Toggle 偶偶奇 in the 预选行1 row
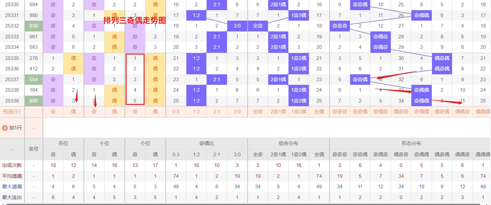 pos(463,112)
